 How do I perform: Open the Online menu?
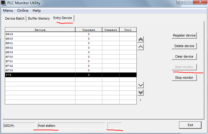[x=23, y=11]
